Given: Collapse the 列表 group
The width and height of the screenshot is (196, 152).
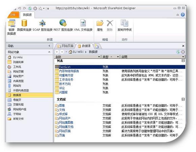Looking at the screenshot, I should 183,61.
